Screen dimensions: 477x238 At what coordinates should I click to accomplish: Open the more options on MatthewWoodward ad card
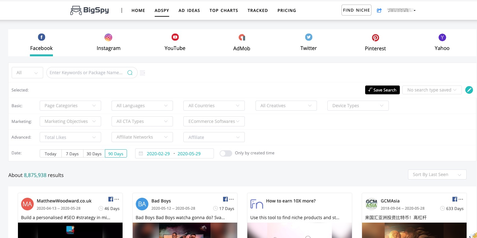[x=117, y=199]
